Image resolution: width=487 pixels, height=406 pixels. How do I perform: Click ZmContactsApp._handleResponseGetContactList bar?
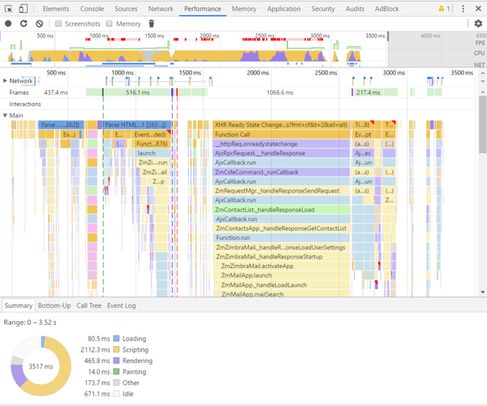281,229
